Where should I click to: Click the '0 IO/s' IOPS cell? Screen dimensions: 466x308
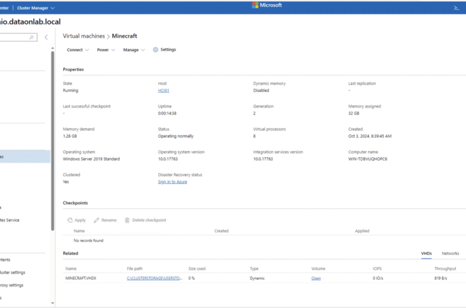[x=378, y=278]
